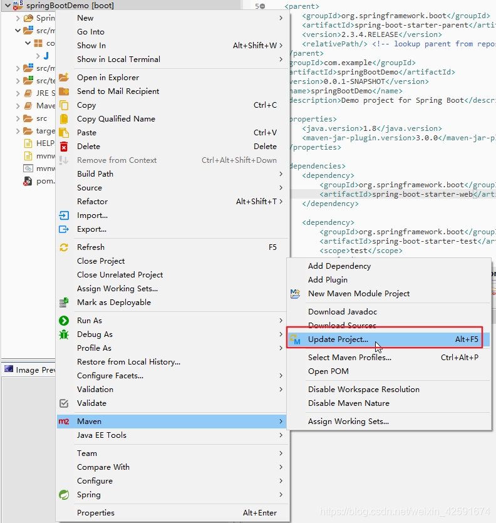Image resolution: width=496 pixels, height=523 pixels.
Task: Click the Paste clipboard icon
Action: [x=64, y=132]
